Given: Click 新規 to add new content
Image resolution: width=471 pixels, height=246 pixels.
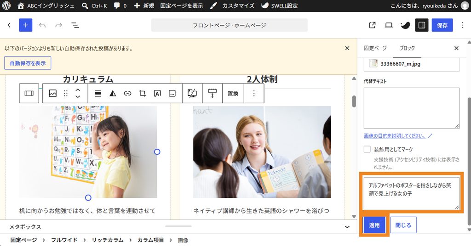Looking at the screenshot, I should (x=144, y=6).
